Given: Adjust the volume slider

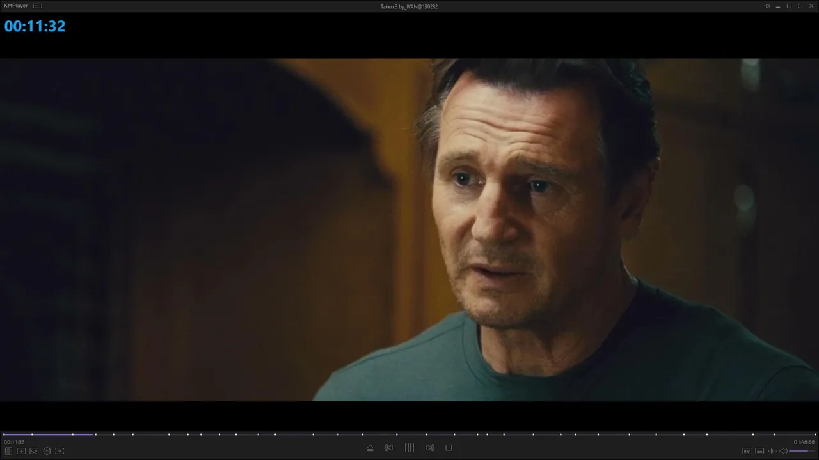Looking at the screenshot, I should tap(802, 451).
